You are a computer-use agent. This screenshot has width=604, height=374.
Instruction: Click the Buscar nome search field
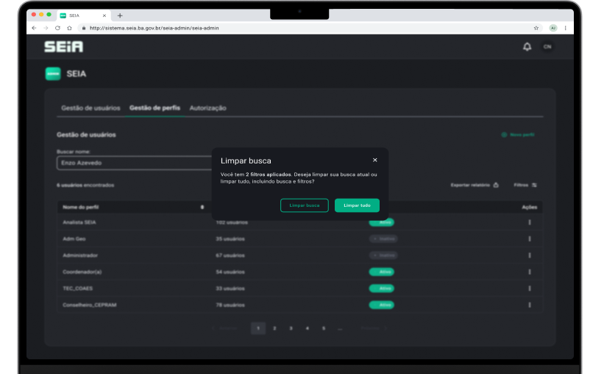[132, 163]
